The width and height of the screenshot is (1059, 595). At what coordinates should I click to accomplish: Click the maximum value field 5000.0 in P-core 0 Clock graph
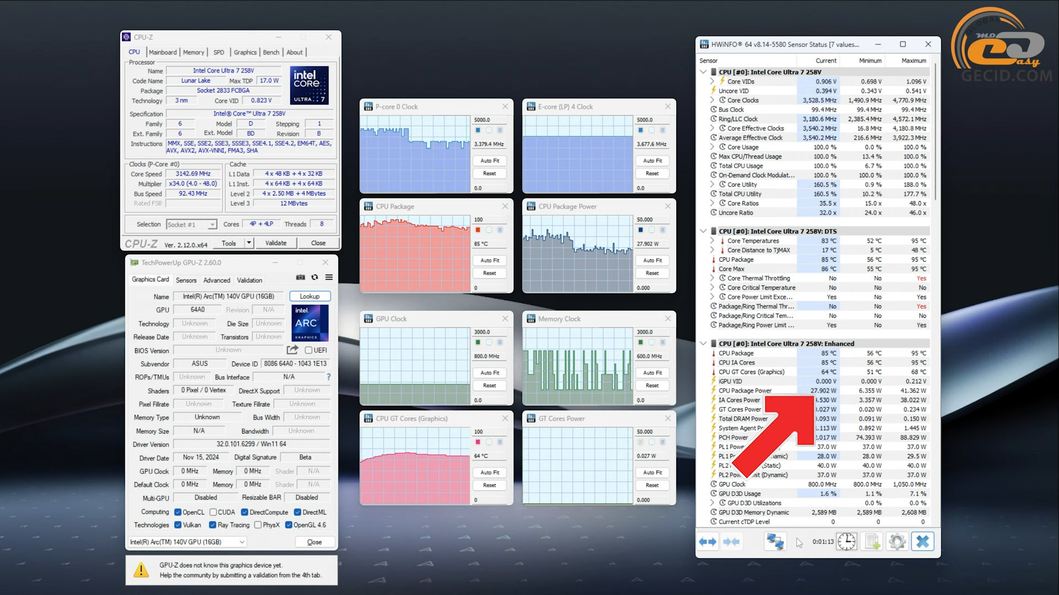pyautogui.click(x=489, y=120)
